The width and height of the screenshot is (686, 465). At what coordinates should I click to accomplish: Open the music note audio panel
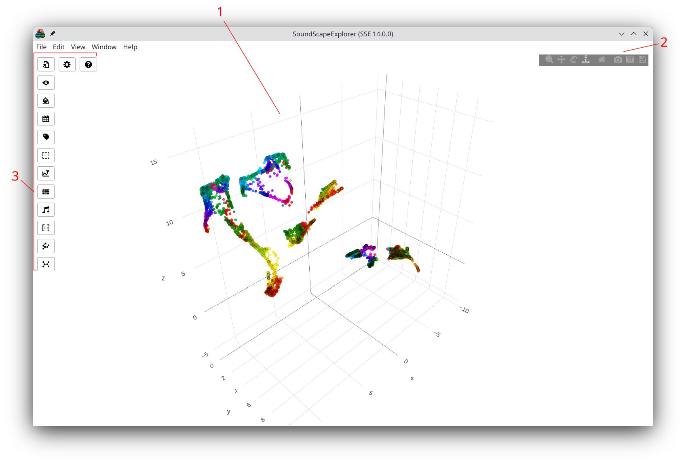(46, 210)
